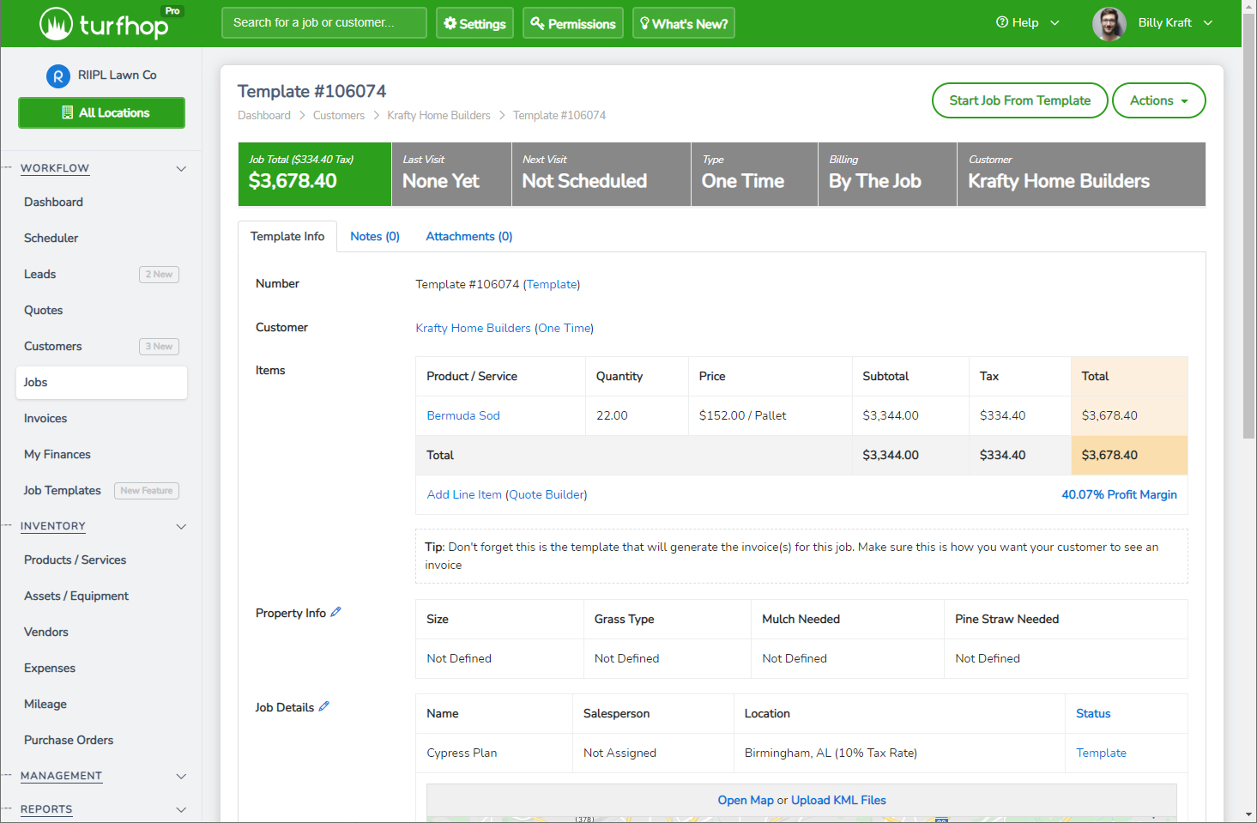
Task: Collapse the Workflow sidebar section
Action: [x=181, y=168]
